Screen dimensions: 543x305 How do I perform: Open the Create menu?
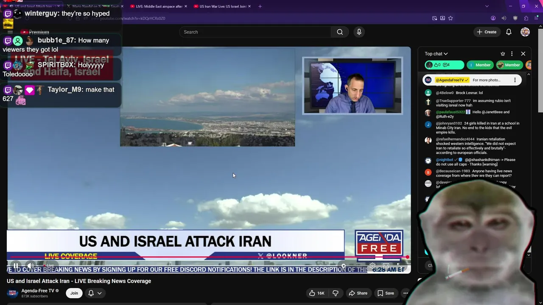pyautogui.click(x=486, y=32)
